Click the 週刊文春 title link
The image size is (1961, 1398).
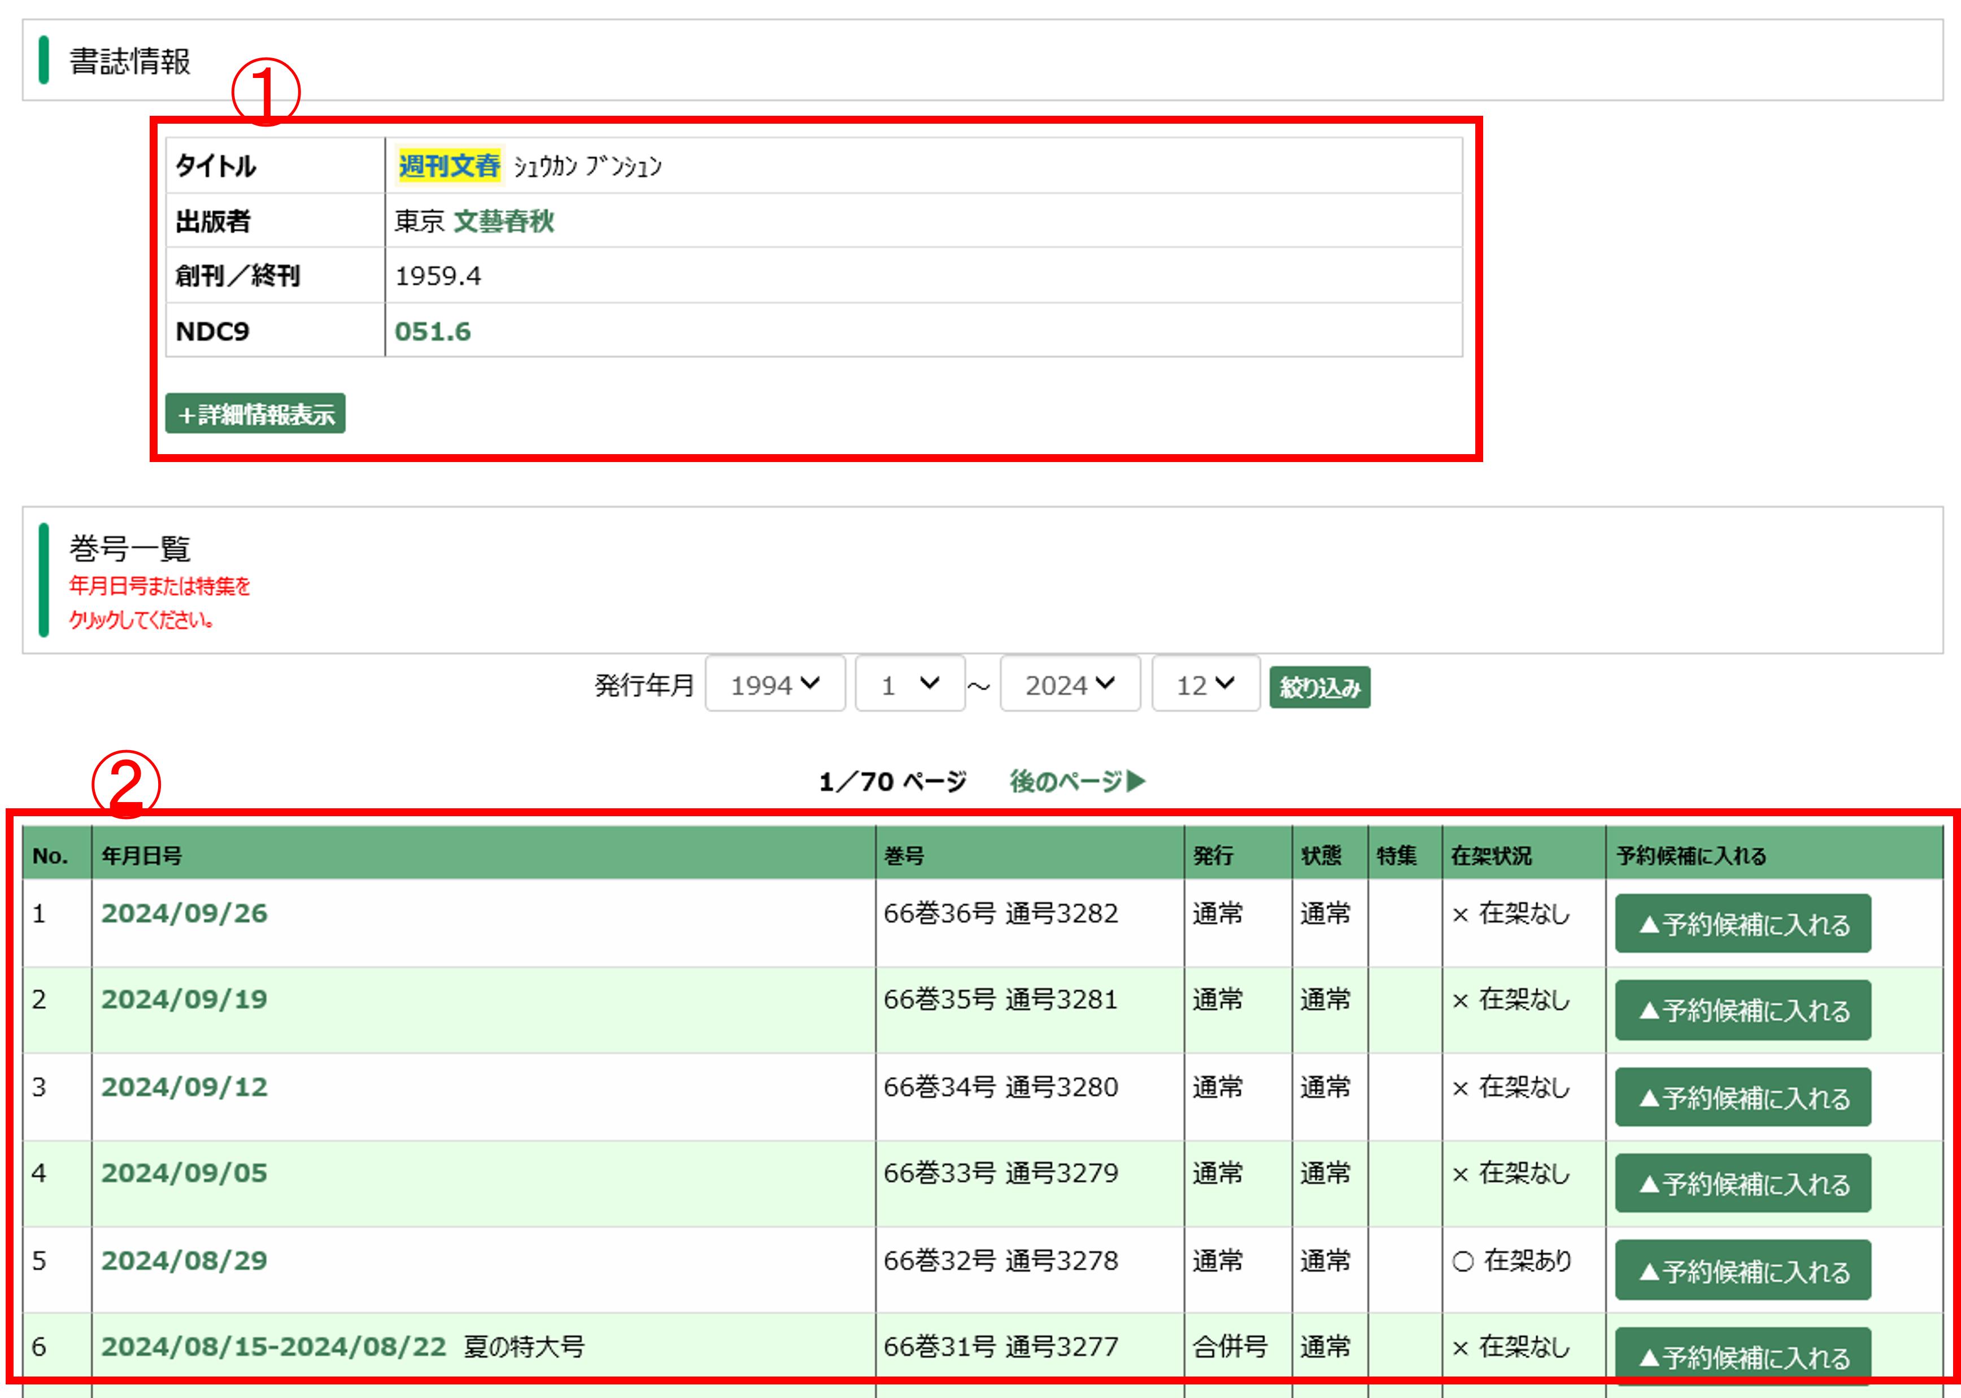coord(448,166)
